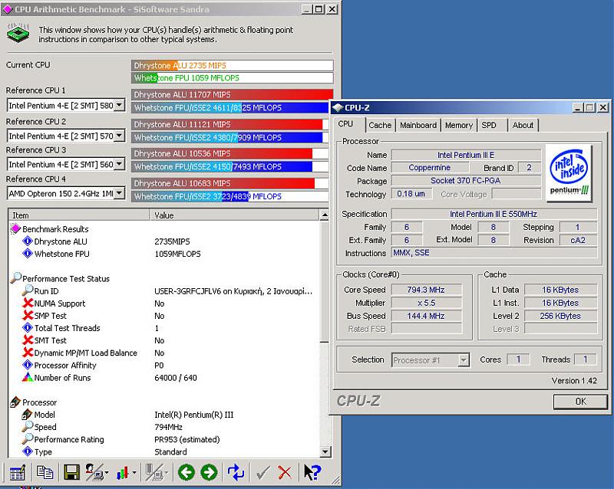The height and width of the screenshot is (489, 614).
Task: Select 'Dynamic MP/MT Load Balance' row
Action: click(164, 353)
